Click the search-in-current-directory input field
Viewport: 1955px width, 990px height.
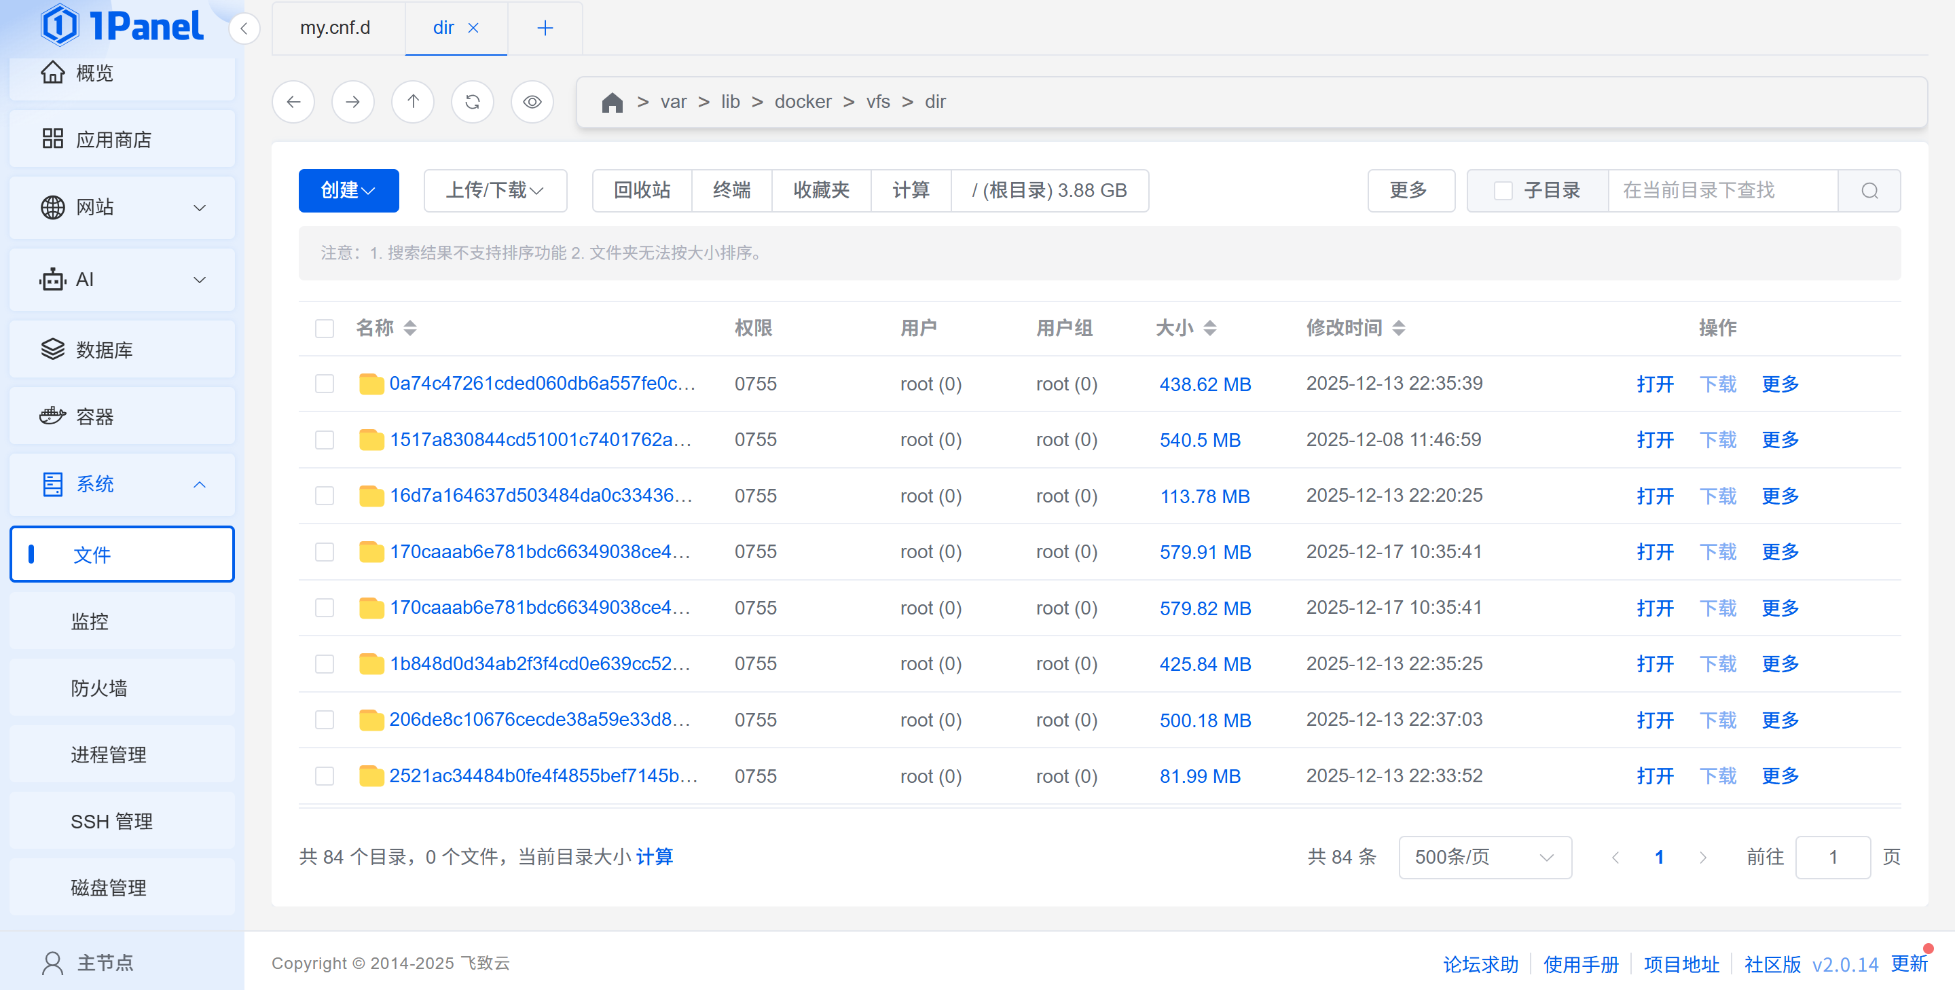point(1723,190)
